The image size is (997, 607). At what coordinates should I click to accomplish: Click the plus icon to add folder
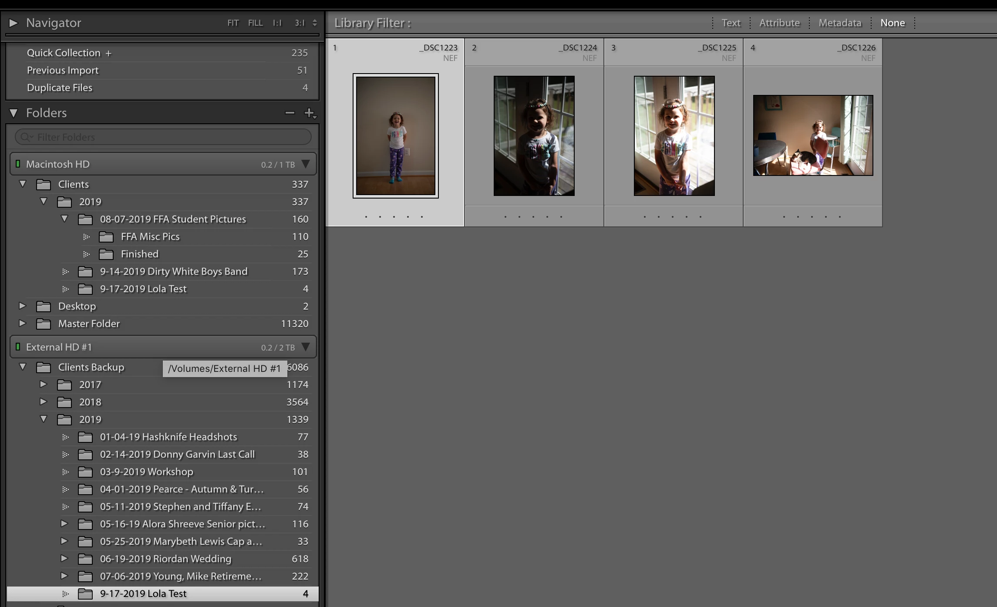tap(309, 113)
